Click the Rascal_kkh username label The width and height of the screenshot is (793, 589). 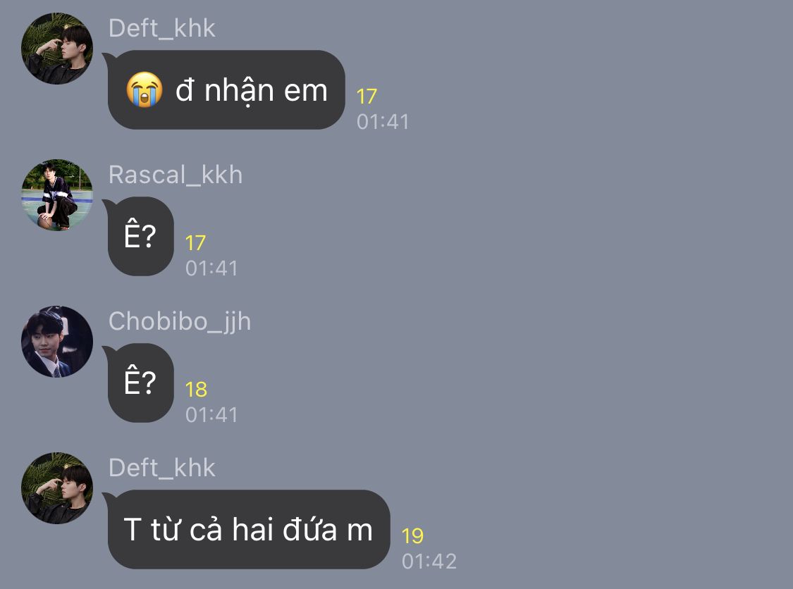[x=176, y=175]
